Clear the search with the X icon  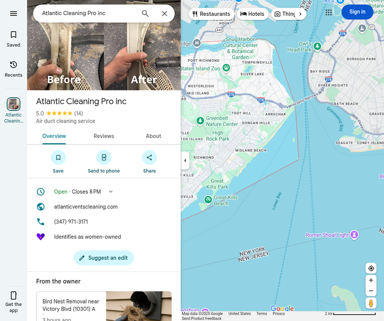164,13
